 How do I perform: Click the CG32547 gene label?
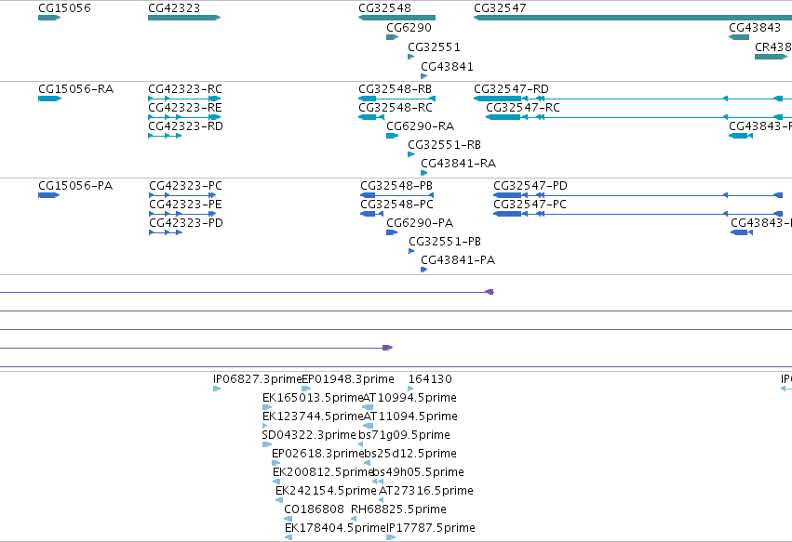(x=500, y=8)
